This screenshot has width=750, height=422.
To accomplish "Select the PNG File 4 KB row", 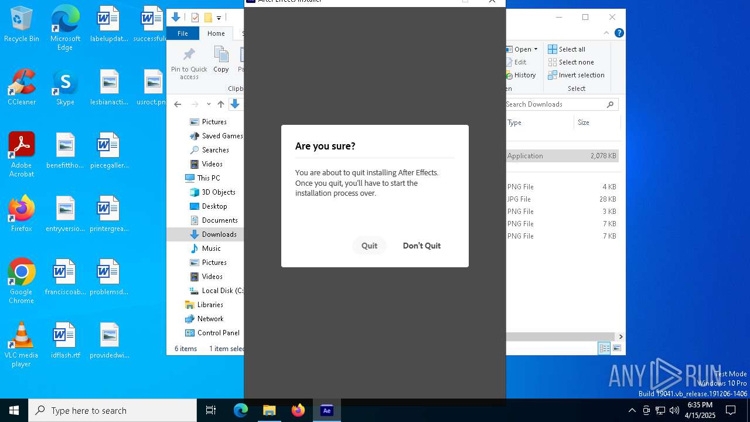I will (562, 187).
